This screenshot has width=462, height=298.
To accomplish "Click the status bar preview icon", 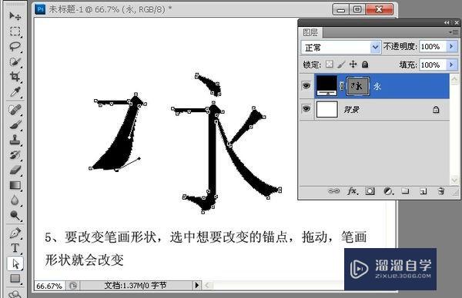I will tap(73, 286).
